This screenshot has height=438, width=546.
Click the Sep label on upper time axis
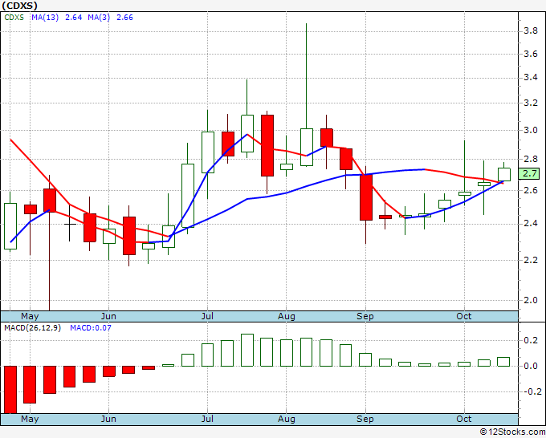click(365, 316)
